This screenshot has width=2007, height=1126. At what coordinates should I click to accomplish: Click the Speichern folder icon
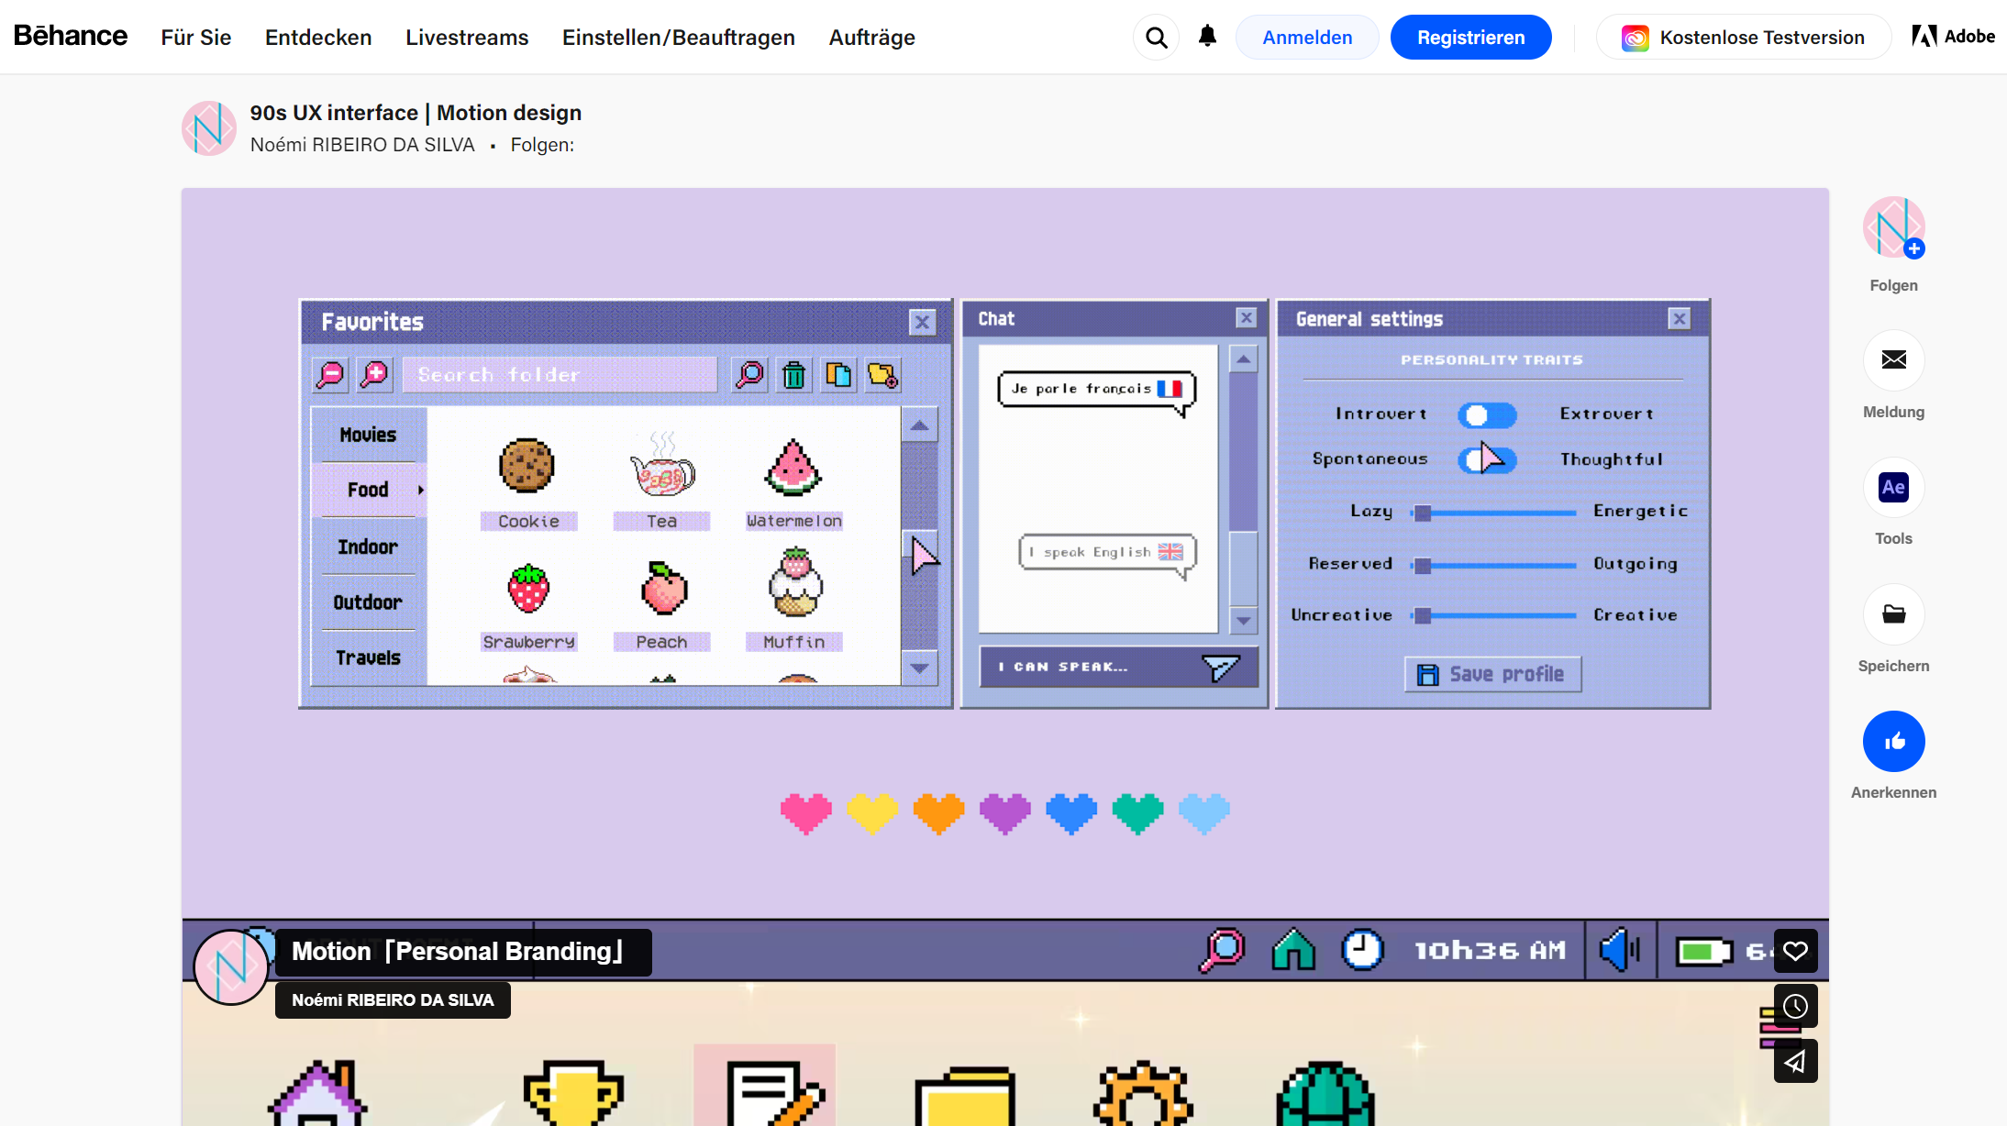(x=1893, y=613)
